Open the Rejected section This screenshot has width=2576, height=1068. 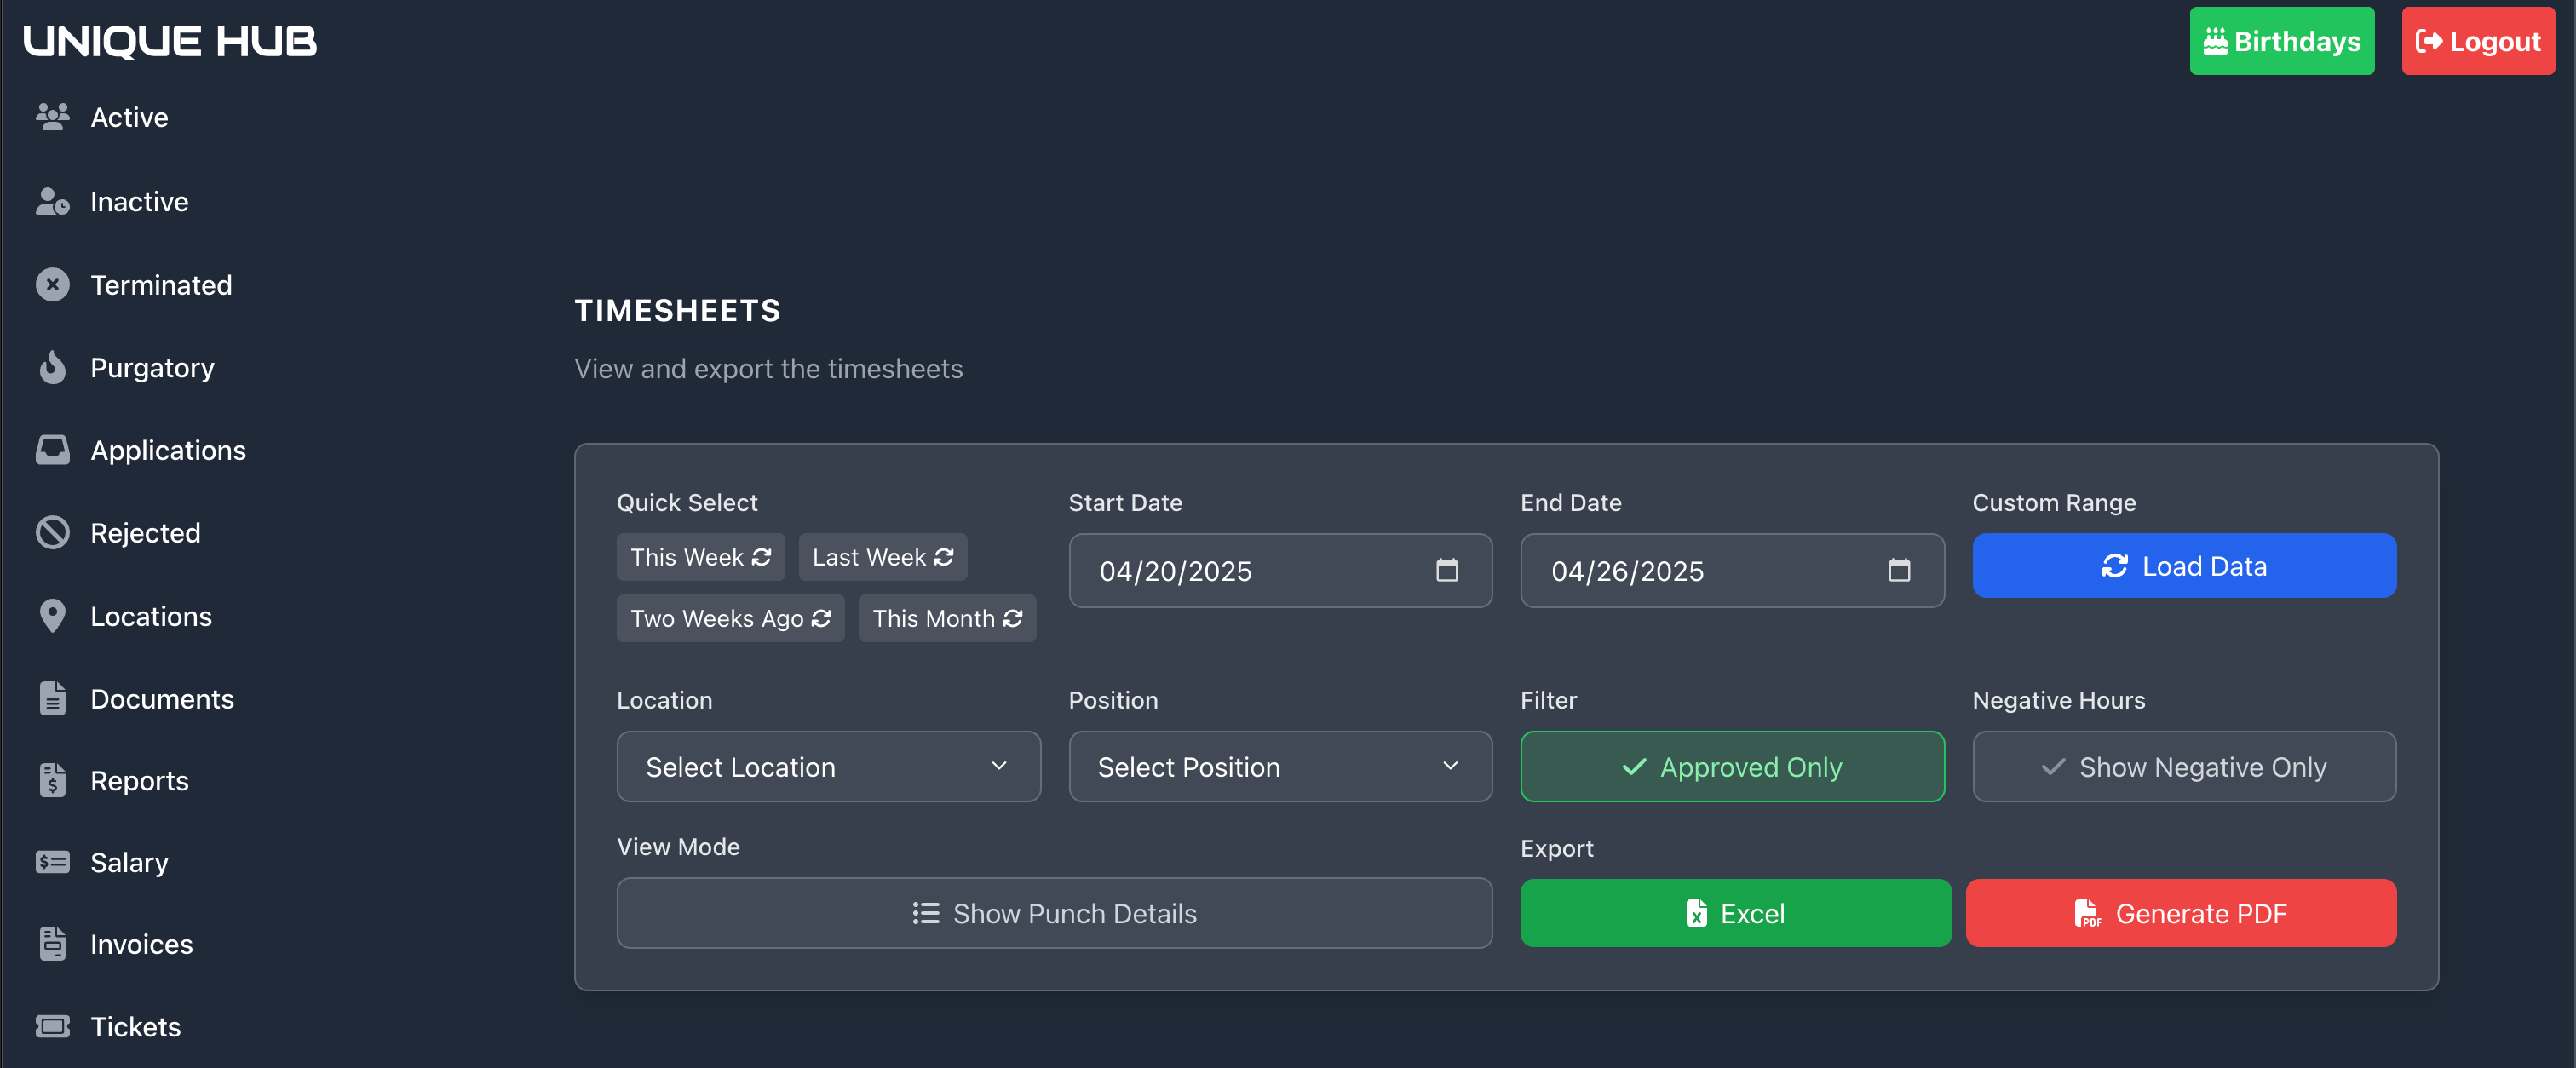145,533
